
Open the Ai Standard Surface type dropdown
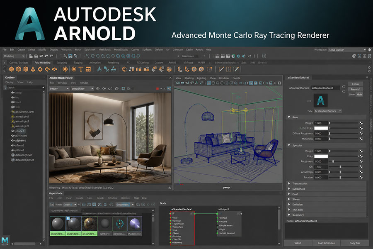(x=328, y=111)
